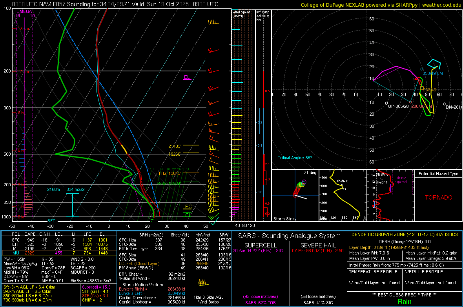Select the FRZ=13843' freezing level label

[170, 173]
